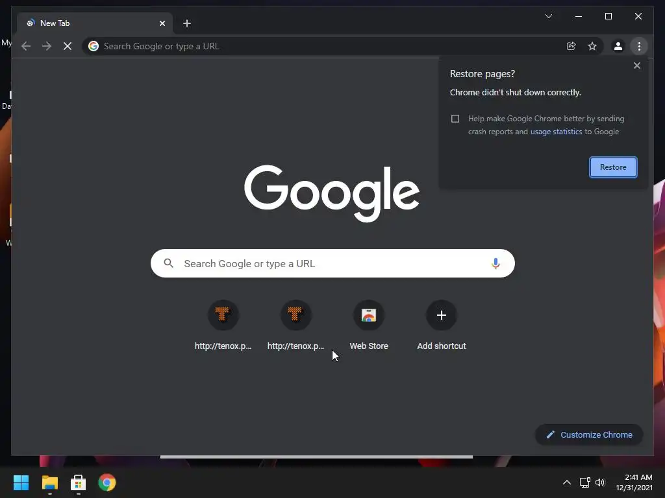The height and width of the screenshot is (498, 665).
Task: Open the usage statistics link
Action: coord(556,132)
